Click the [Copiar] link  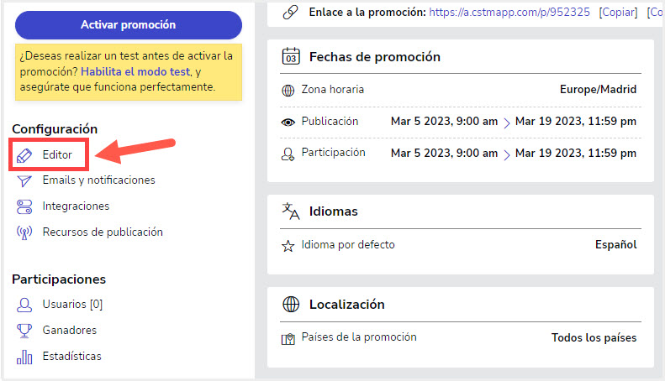pyautogui.click(x=618, y=13)
